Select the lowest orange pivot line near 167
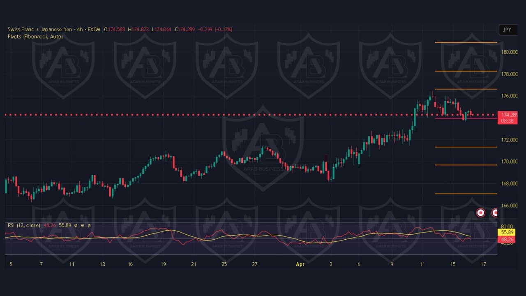This screenshot has height=296, width=526. [x=466, y=194]
